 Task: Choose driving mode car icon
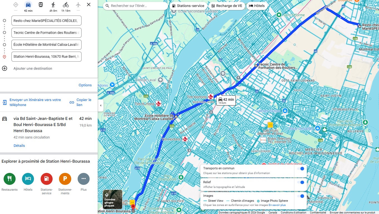(28, 5)
